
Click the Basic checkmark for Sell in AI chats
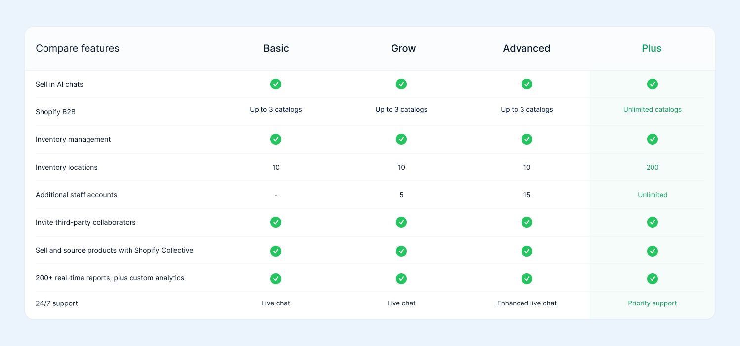coord(276,84)
